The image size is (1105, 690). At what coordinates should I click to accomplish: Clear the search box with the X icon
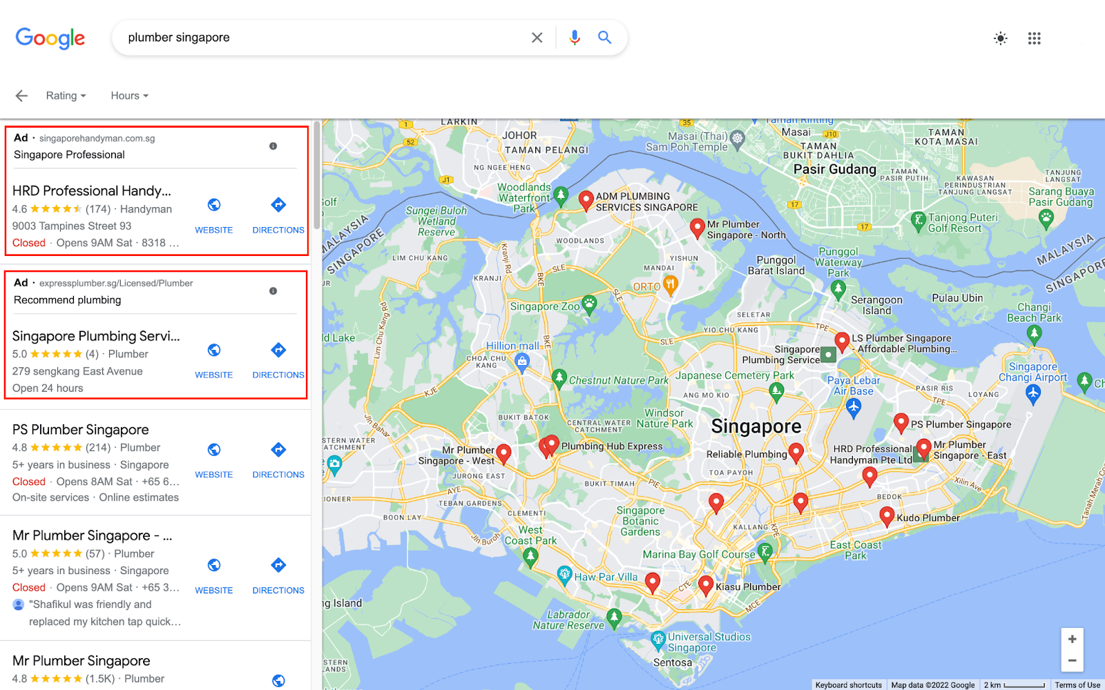pos(537,38)
